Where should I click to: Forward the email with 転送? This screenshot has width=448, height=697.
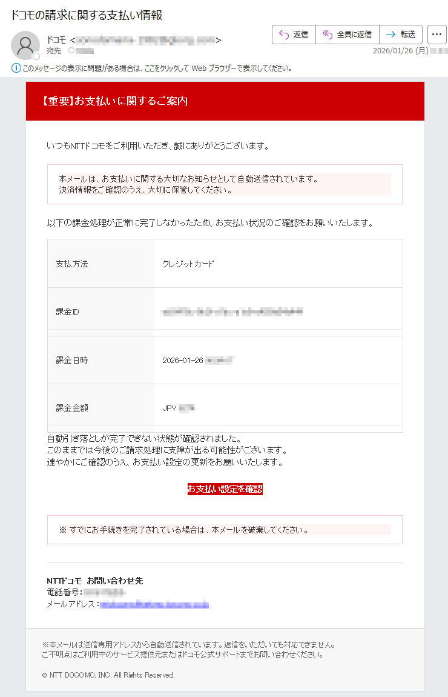[401, 34]
